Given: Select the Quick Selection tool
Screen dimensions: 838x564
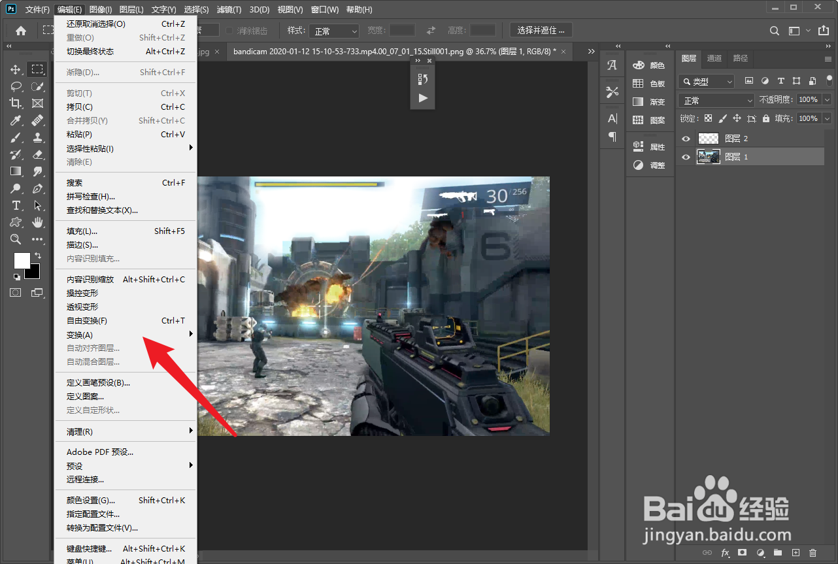Looking at the screenshot, I should (x=37, y=86).
